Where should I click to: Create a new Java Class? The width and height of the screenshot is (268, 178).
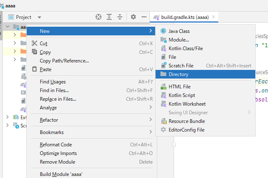[x=206, y=31]
